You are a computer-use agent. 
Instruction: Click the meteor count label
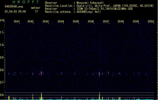[x=36, y=8]
